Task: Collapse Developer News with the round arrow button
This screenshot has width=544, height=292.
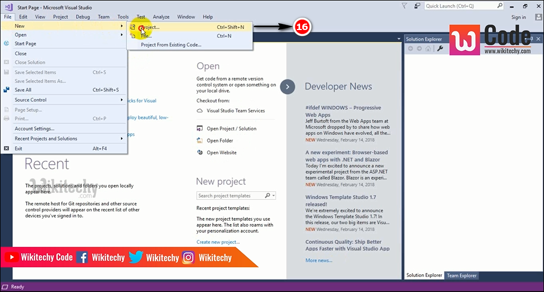Action: pyautogui.click(x=287, y=87)
